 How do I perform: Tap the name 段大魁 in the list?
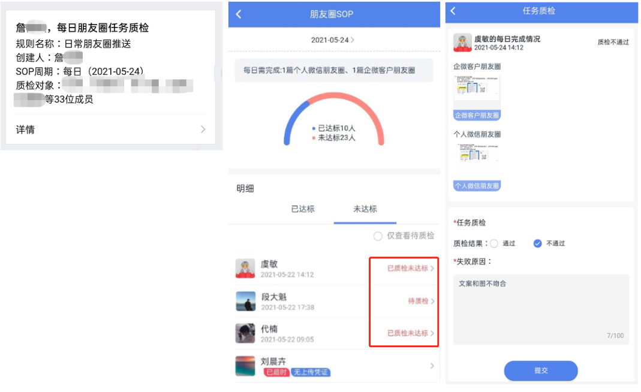click(x=274, y=297)
